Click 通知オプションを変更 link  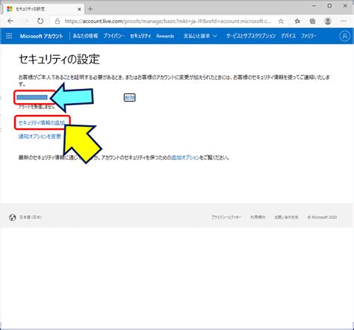(x=40, y=137)
